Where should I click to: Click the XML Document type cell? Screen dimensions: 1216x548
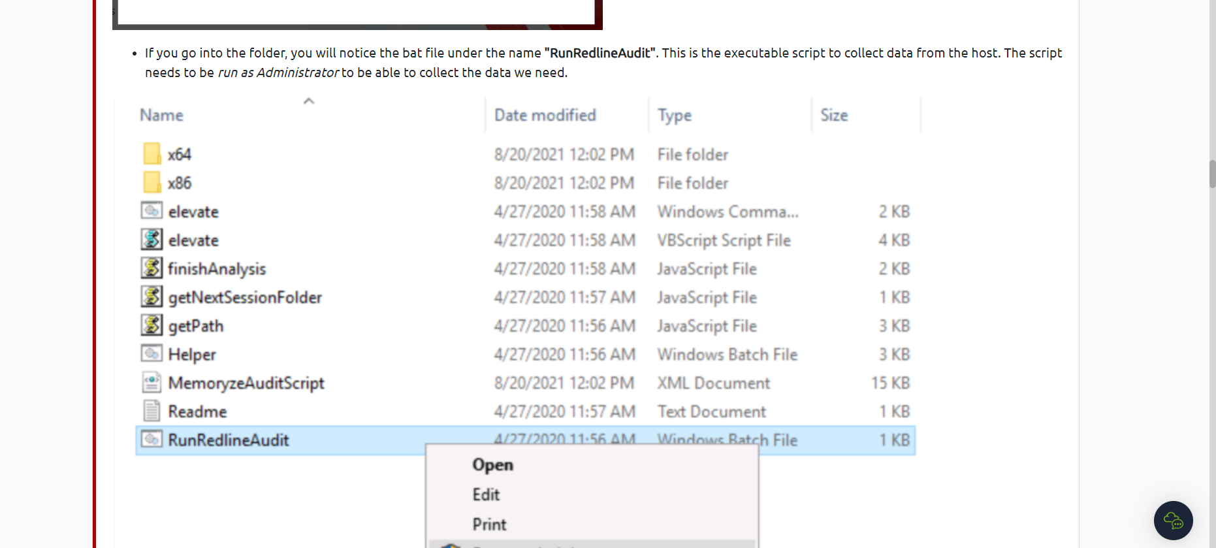point(713,383)
